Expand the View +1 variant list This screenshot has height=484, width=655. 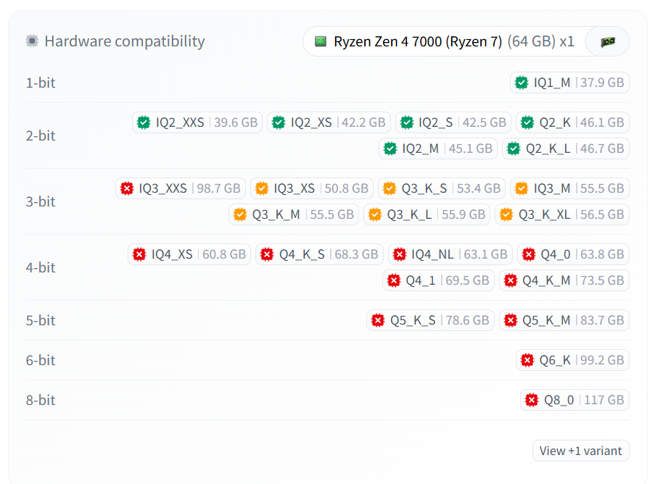point(580,451)
